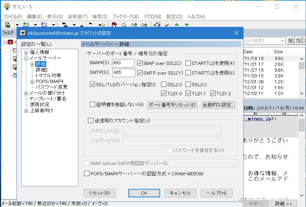
Task: Enable SSL3.0 checkbox
Action: point(188,85)
